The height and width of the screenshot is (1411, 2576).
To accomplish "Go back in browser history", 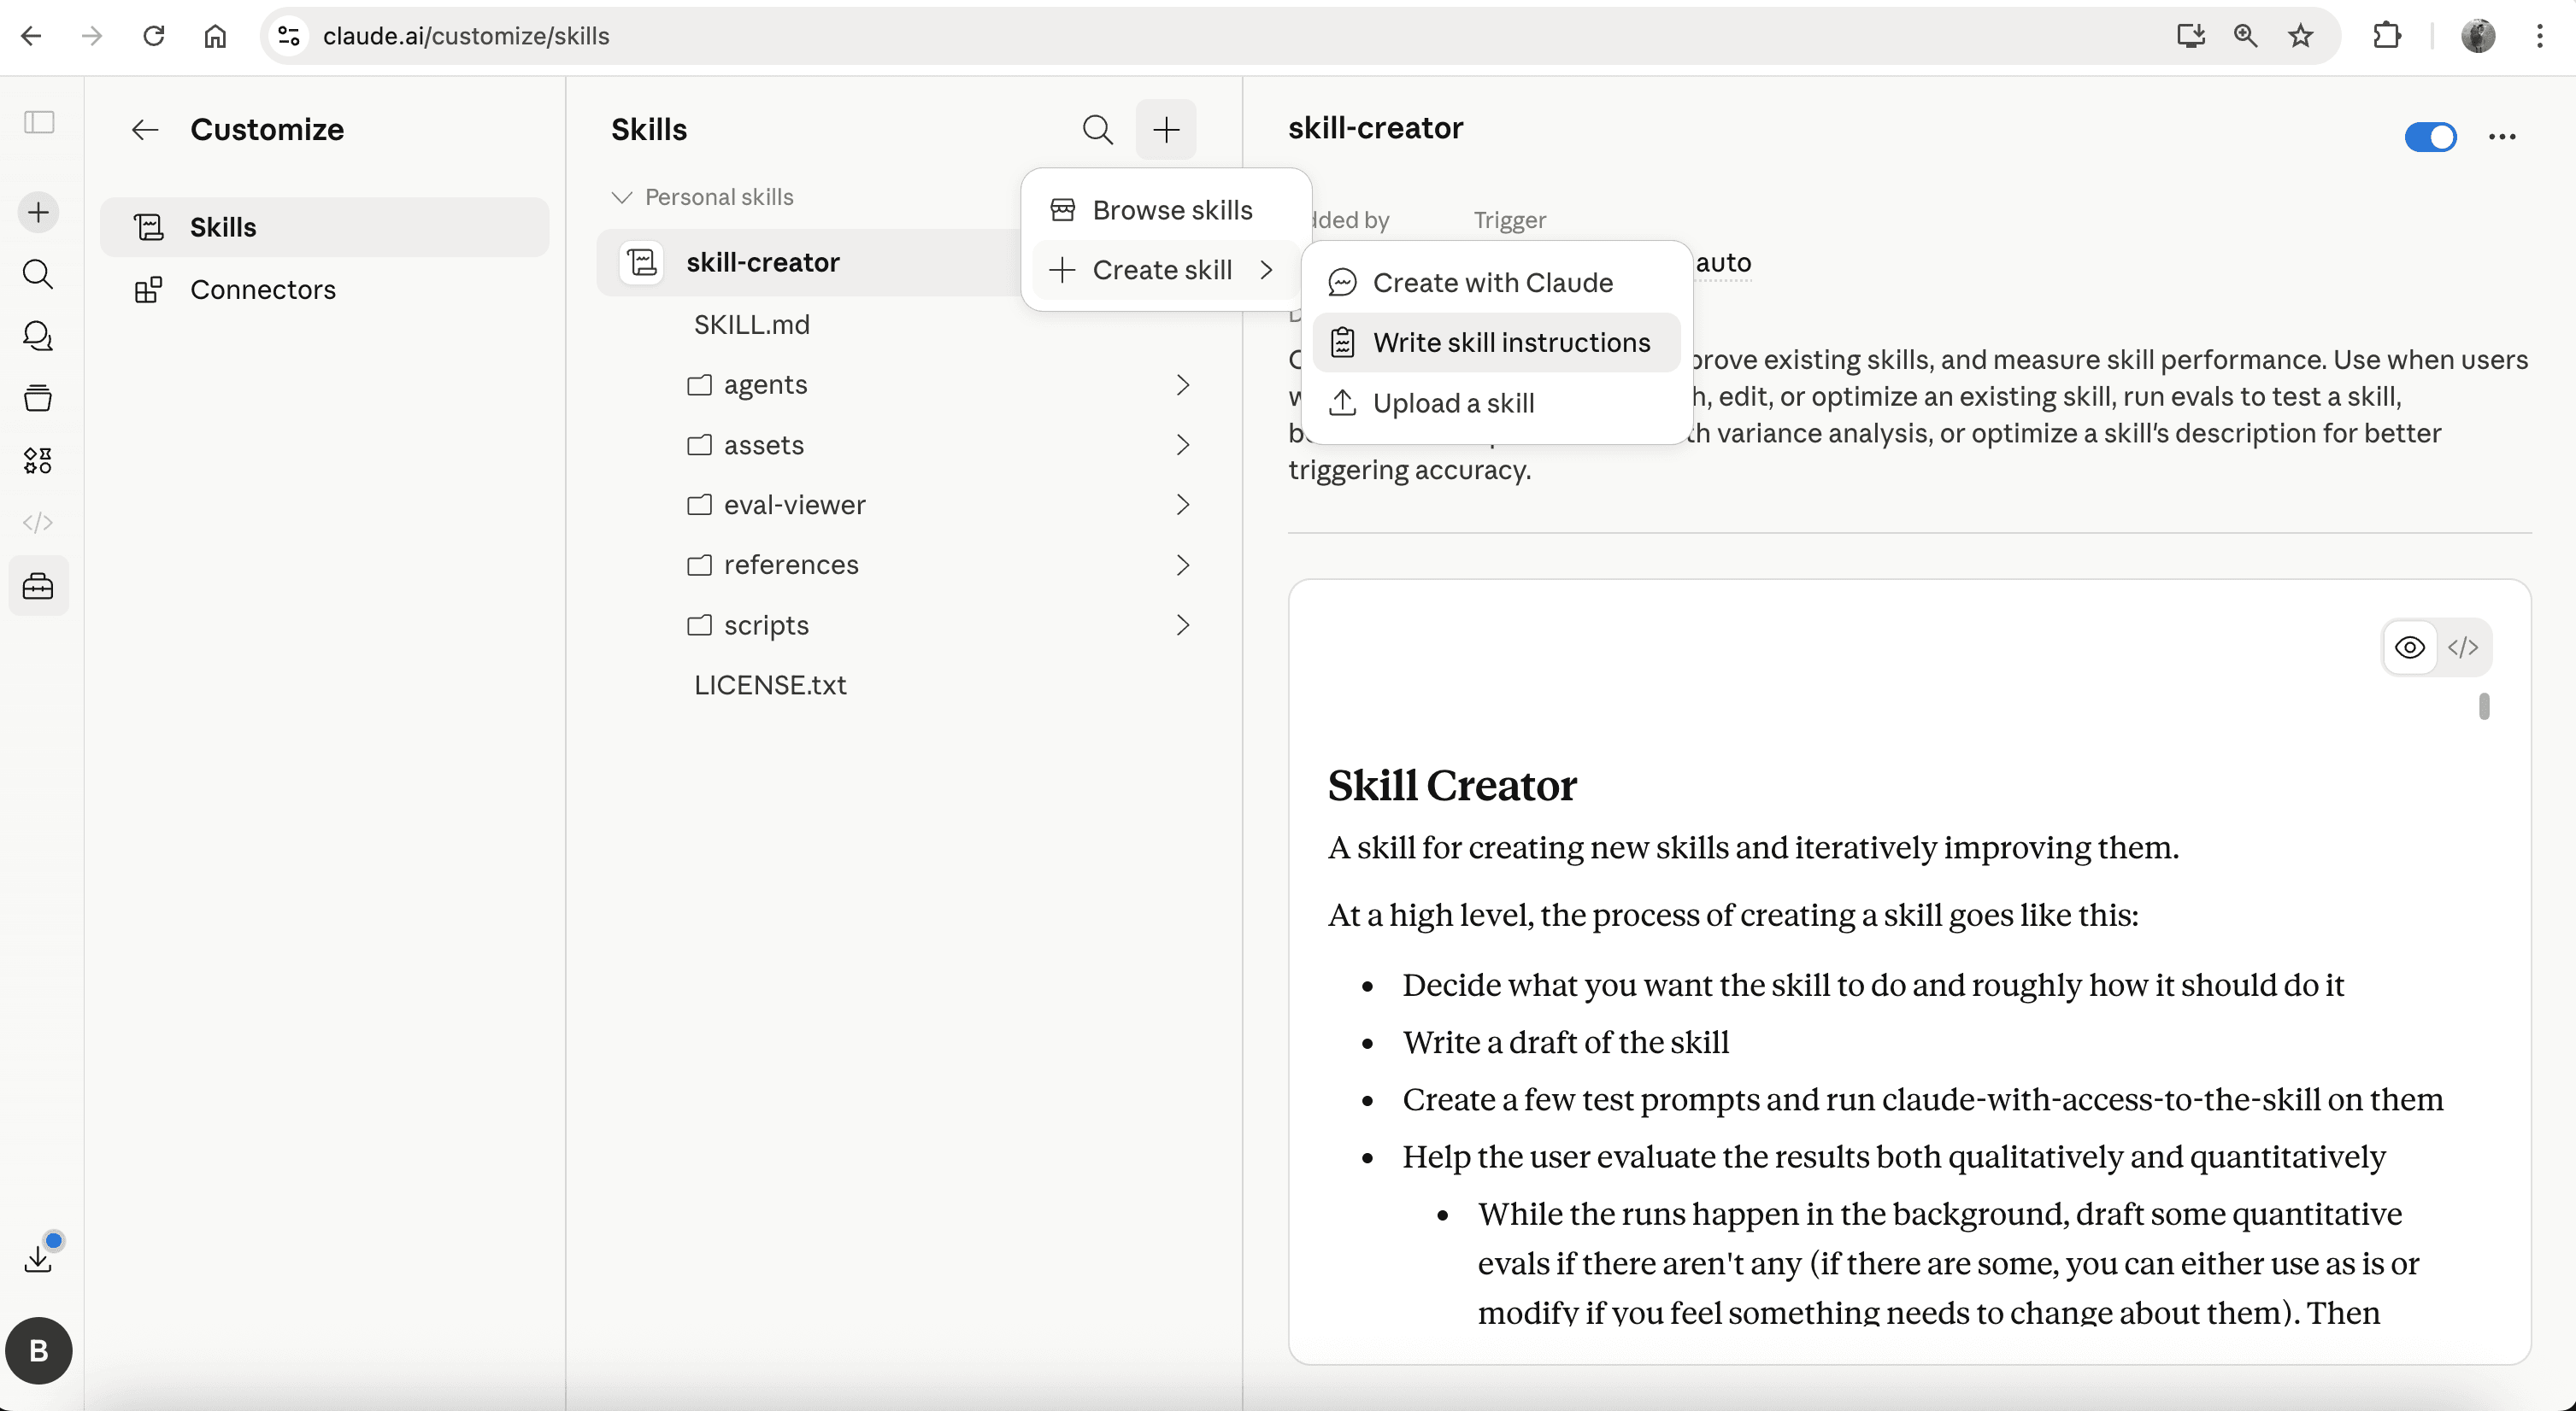I will coord(31,36).
